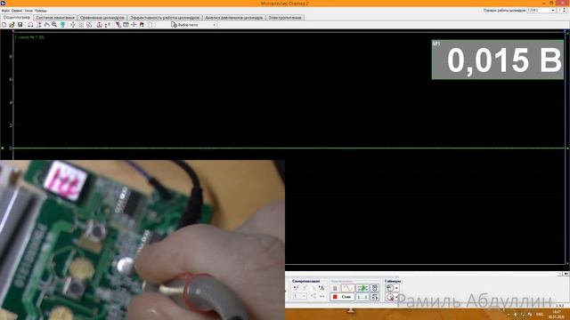Open the Файл menu
Screen dimensions: 570x320
tap(5, 11)
